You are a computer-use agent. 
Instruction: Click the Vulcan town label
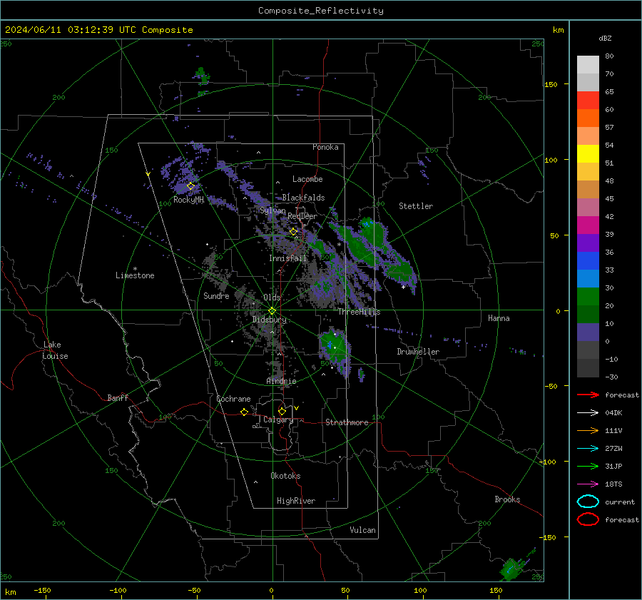[362, 530]
